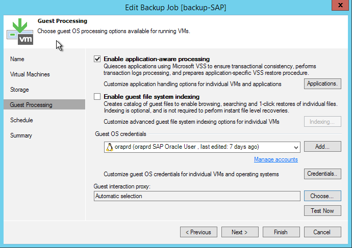Open the Summary step
The image size is (352, 248).
pos(21,135)
